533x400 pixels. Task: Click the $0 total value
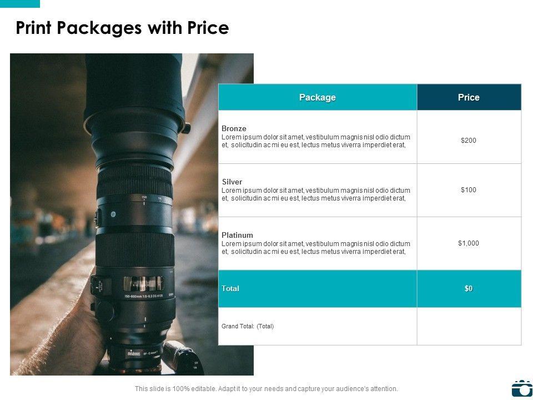[x=469, y=288]
